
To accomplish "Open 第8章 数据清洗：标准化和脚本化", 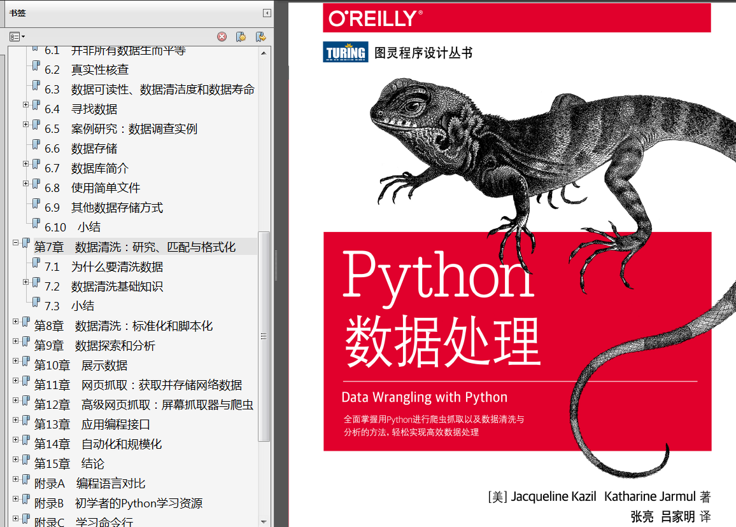I will click(124, 326).
